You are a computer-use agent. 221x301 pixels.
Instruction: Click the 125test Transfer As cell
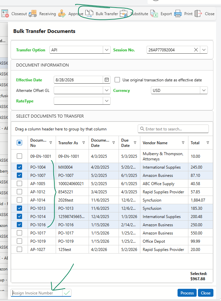[x=72, y=250]
